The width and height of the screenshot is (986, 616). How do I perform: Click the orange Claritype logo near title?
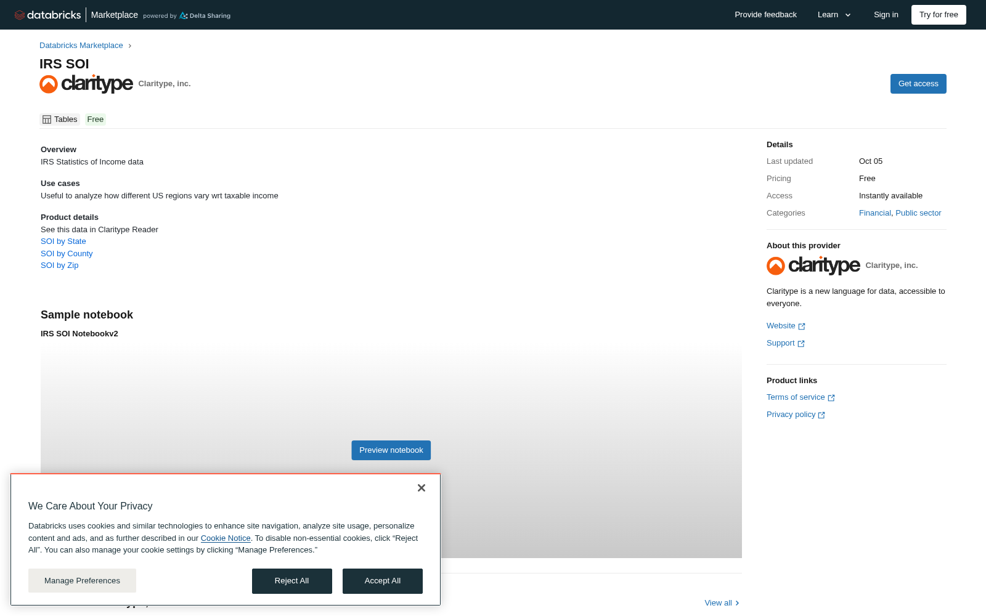point(86,84)
